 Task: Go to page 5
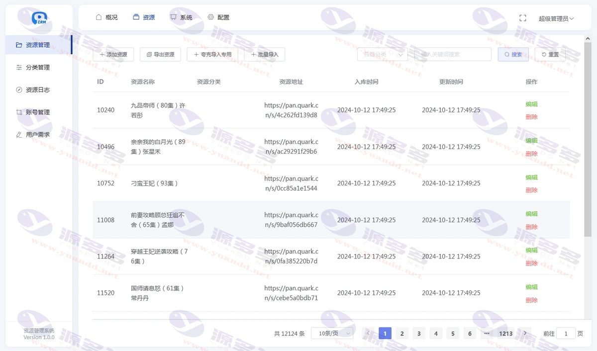[453, 333]
